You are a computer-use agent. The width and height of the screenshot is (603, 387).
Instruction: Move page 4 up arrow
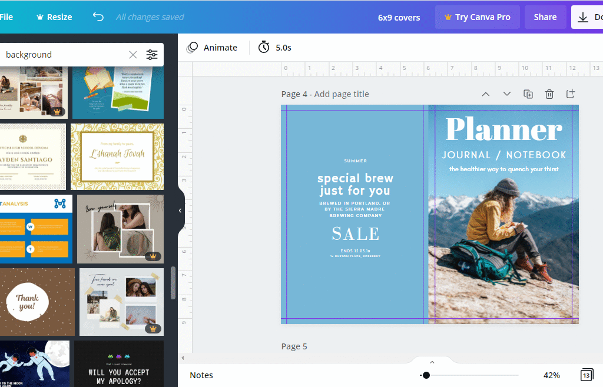[x=486, y=94]
